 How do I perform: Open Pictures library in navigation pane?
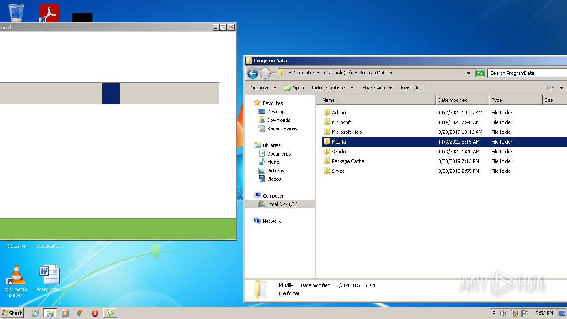click(271, 171)
